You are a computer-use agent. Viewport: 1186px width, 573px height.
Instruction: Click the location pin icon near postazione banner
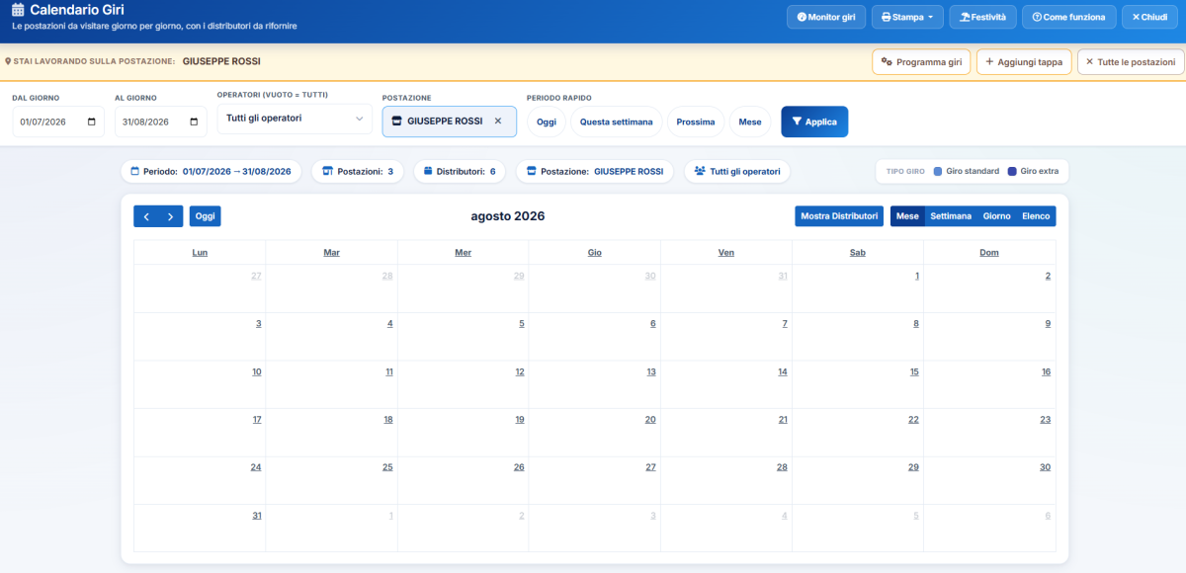pyautogui.click(x=8, y=61)
